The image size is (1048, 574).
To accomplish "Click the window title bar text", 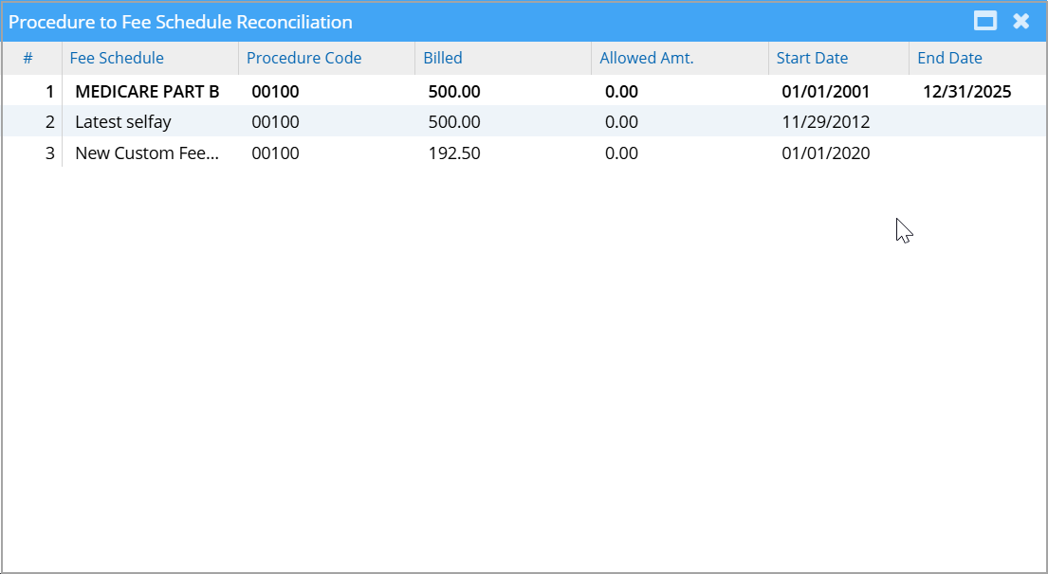I will point(180,22).
